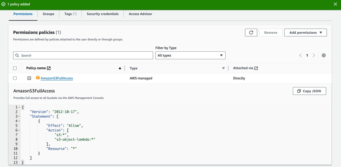
Task: Click the search magnifier icon
Action: pos(17,55)
